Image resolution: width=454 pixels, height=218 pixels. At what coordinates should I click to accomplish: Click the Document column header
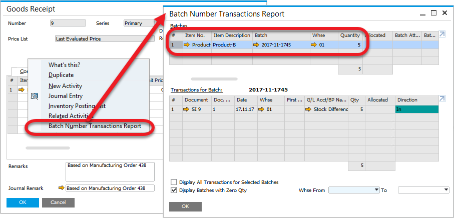click(197, 100)
